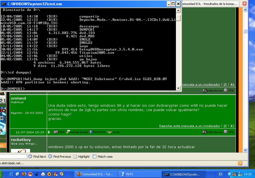Click the 'busqueda' icon under oreland's post
Image resolution: width=255 pixels, height=178 pixels.
pos(91,132)
